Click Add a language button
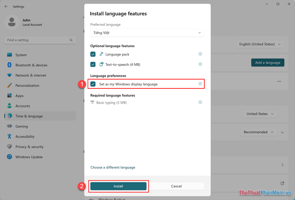 pos(268,63)
